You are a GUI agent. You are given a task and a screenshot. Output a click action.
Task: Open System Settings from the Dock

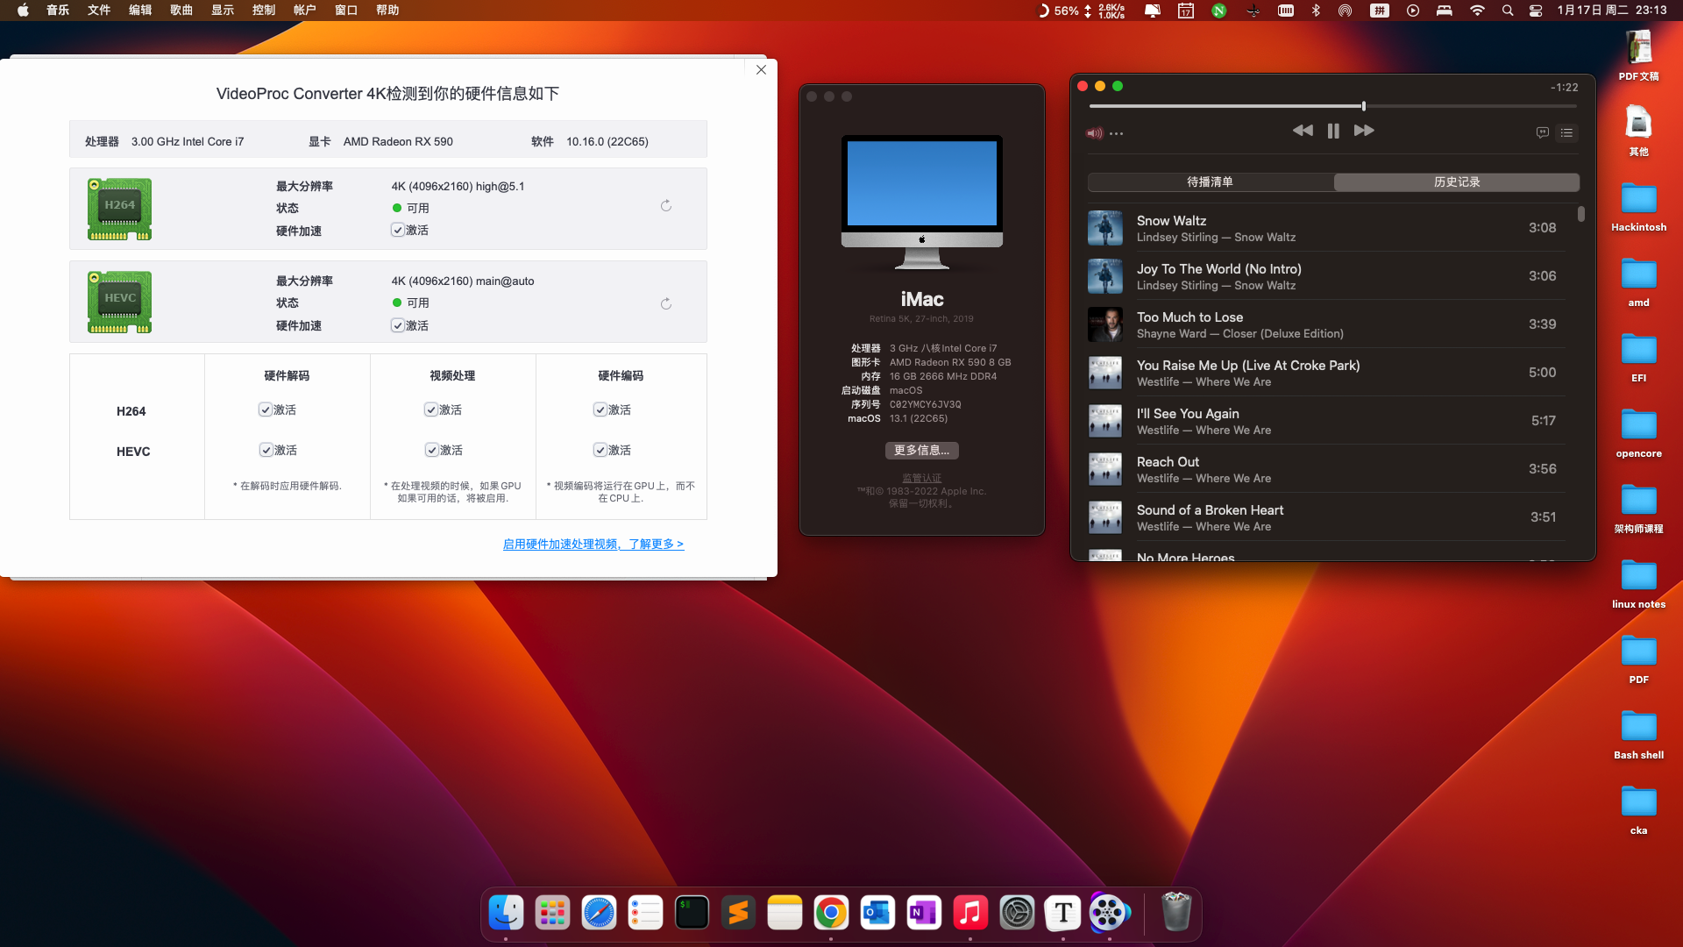pyautogui.click(x=1017, y=913)
